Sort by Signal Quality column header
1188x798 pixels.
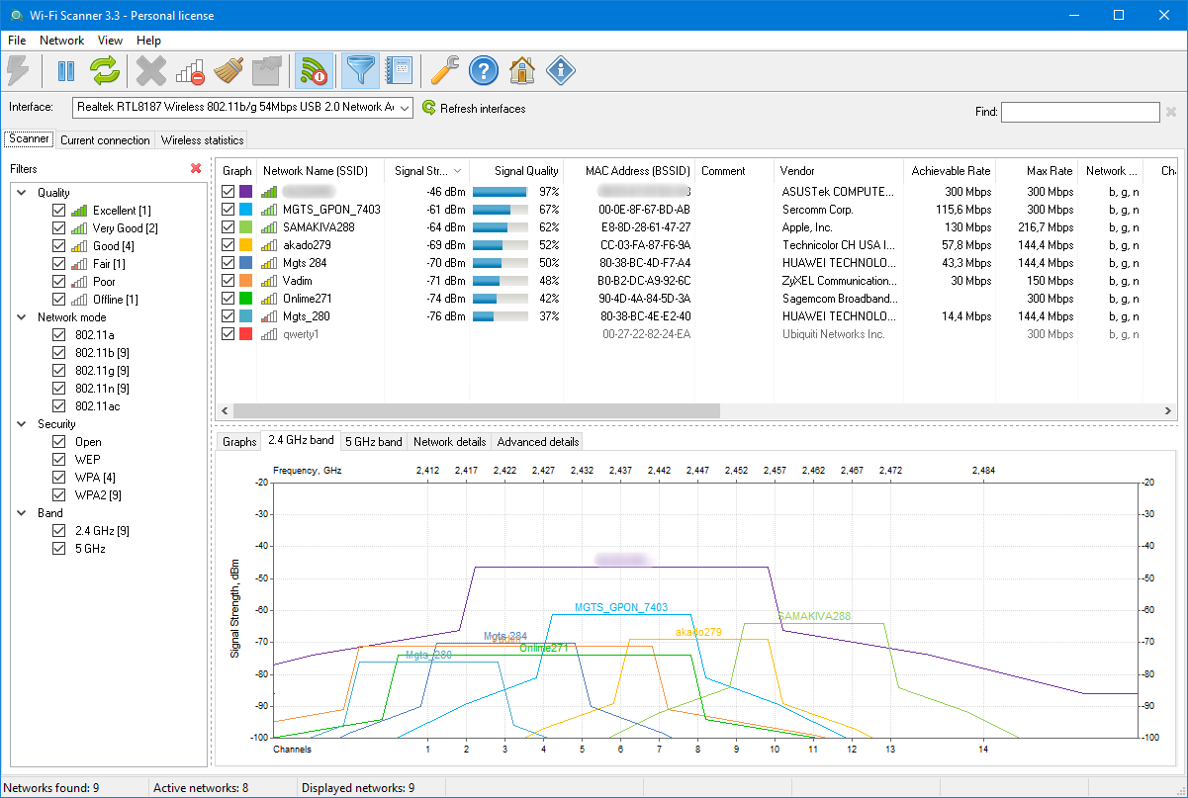pos(516,171)
